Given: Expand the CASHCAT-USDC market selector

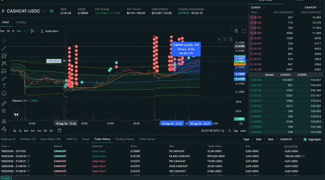Looking at the screenshot, I should [x=44, y=11].
